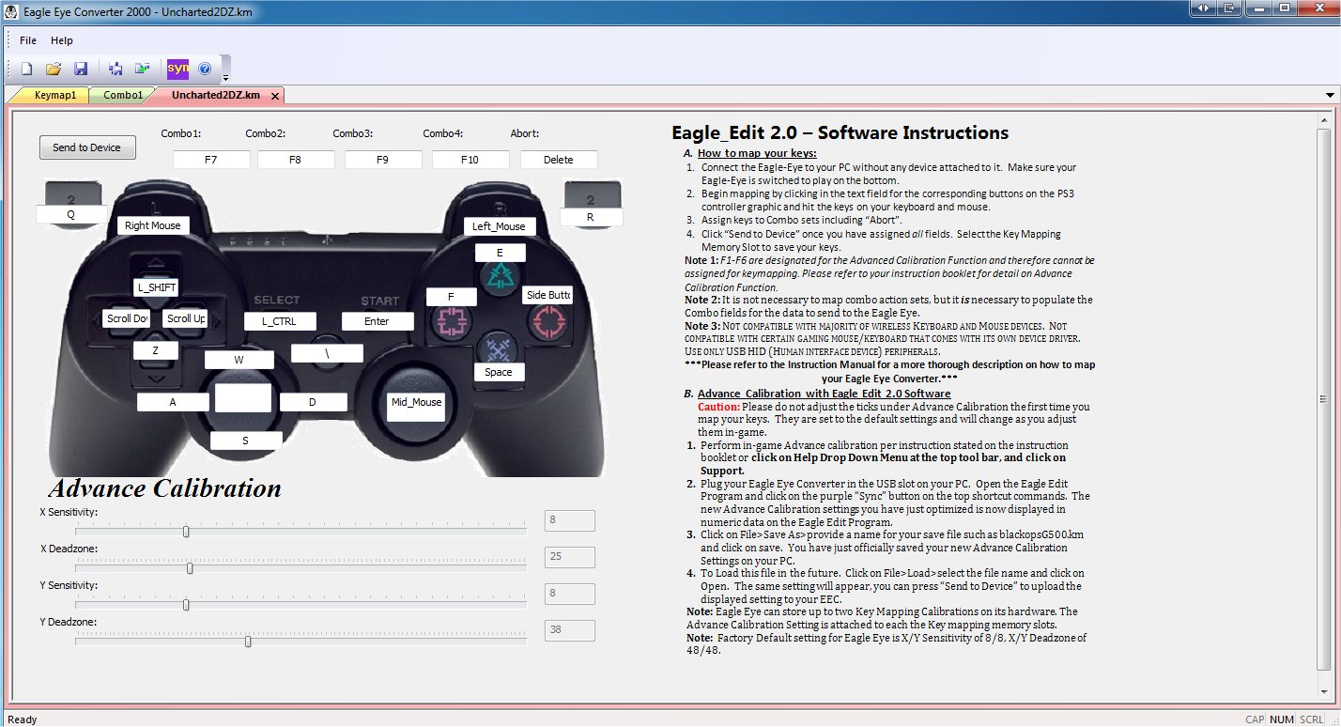Click the Send to Device button
The image size is (1341, 727).
tap(86, 147)
